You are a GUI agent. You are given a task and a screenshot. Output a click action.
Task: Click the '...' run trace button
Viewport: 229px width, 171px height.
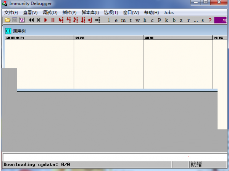[196, 21]
